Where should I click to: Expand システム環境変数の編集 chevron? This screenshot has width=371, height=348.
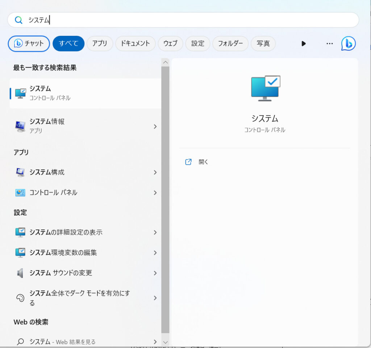tap(155, 253)
